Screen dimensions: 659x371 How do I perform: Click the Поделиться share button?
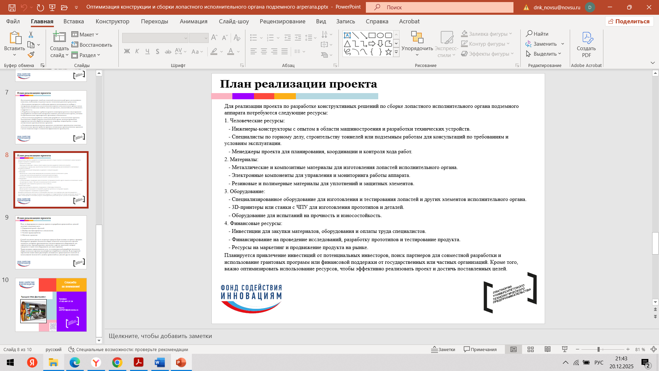(x=629, y=21)
